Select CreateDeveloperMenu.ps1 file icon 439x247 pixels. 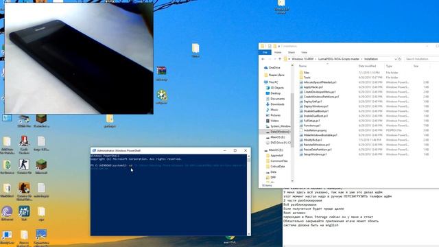coord(301,92)
